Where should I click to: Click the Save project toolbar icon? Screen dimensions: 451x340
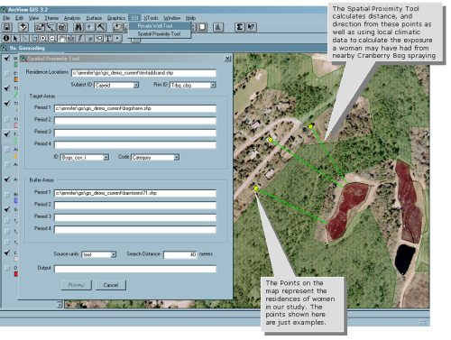pos(7,27)
